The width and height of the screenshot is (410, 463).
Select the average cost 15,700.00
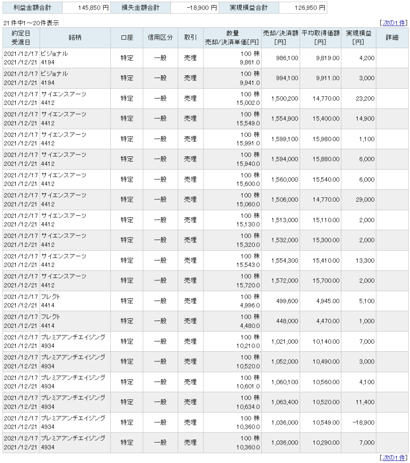(326, 281)
